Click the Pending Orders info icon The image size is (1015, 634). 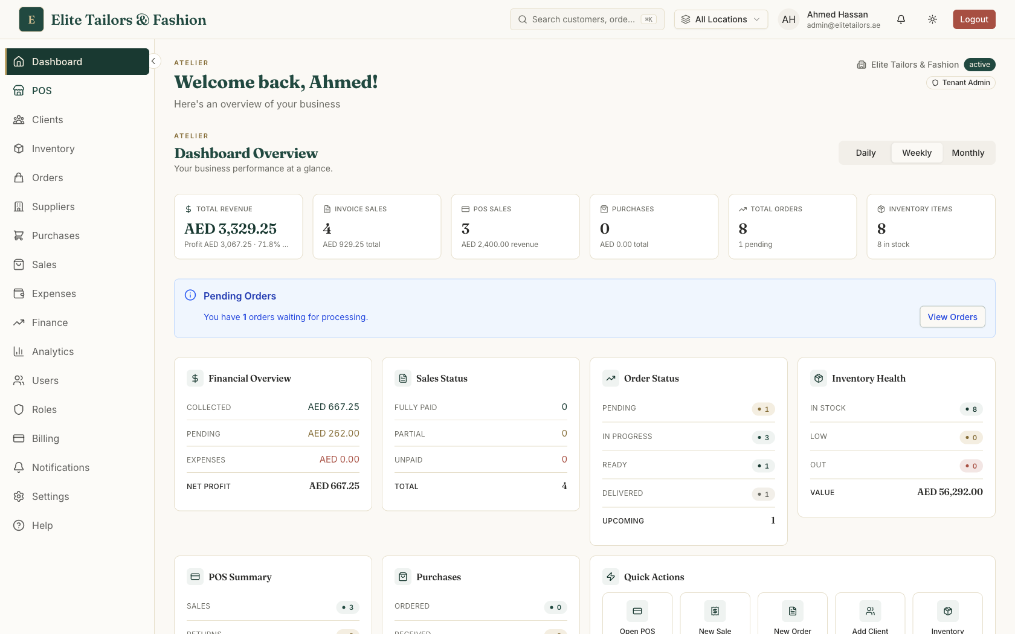click(x=190, y=295)
